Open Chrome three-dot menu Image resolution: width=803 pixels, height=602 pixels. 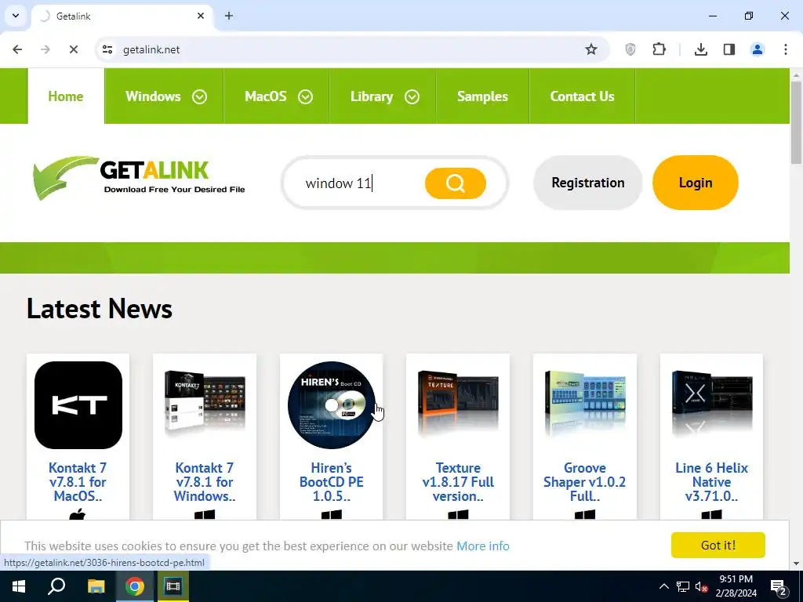pos(785,49)
